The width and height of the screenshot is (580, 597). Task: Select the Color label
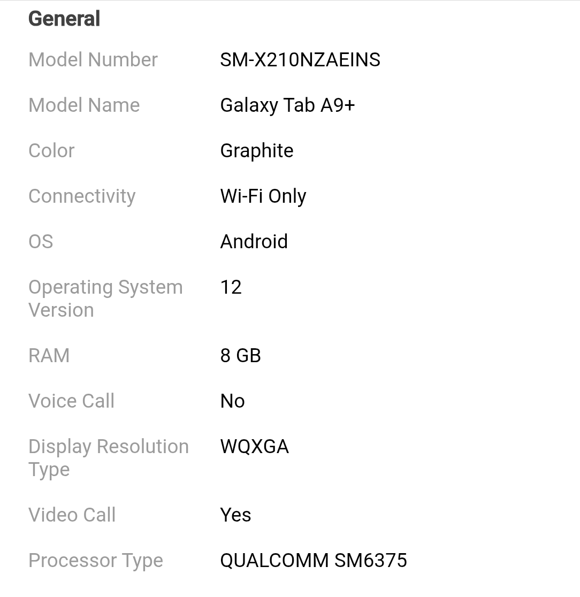(x=51, y=151)
